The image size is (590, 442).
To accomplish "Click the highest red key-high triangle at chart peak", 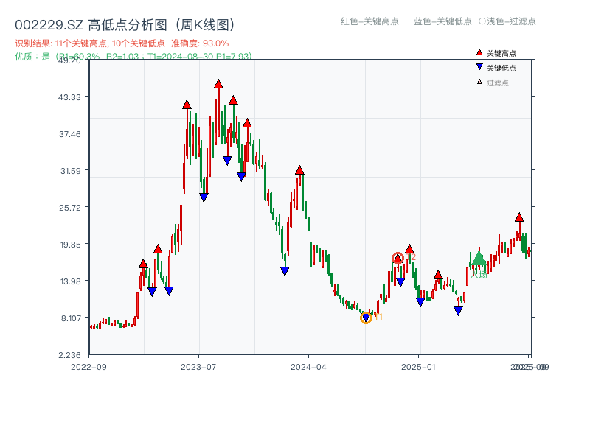I will (x=218, y=85).
